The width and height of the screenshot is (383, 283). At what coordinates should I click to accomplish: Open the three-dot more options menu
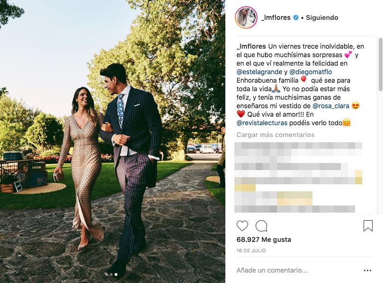pos(367,270)
